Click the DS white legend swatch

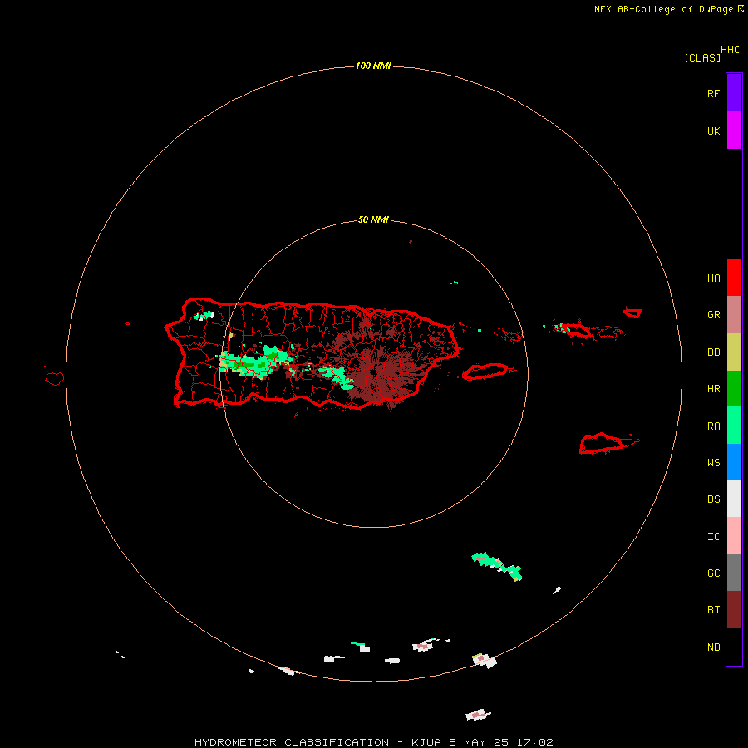point(734,499)
